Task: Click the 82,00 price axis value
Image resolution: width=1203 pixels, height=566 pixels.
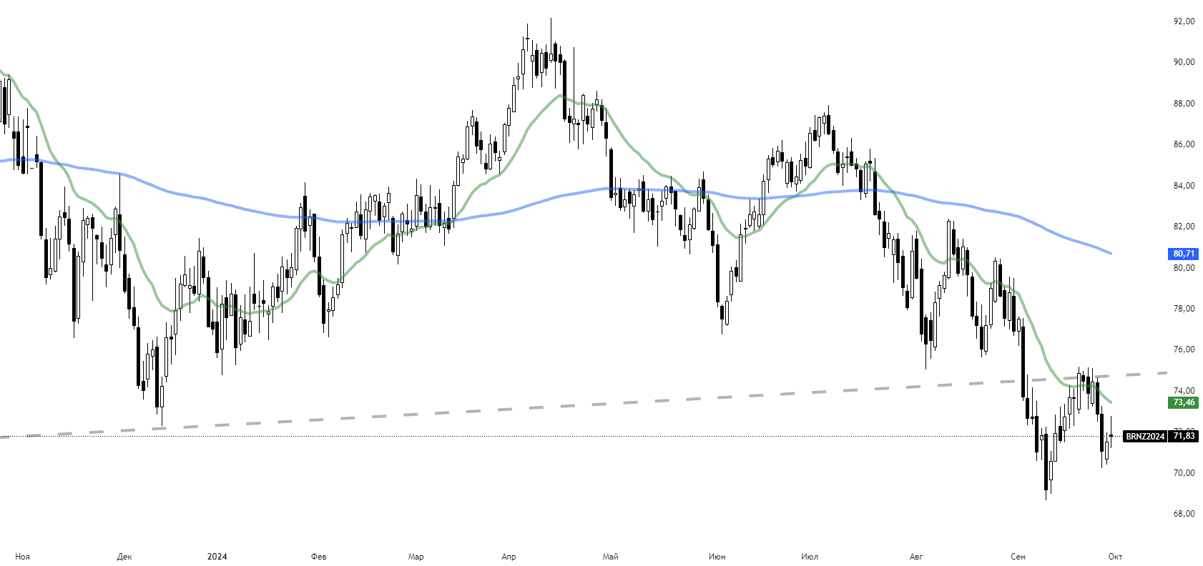Action: 1184,227
